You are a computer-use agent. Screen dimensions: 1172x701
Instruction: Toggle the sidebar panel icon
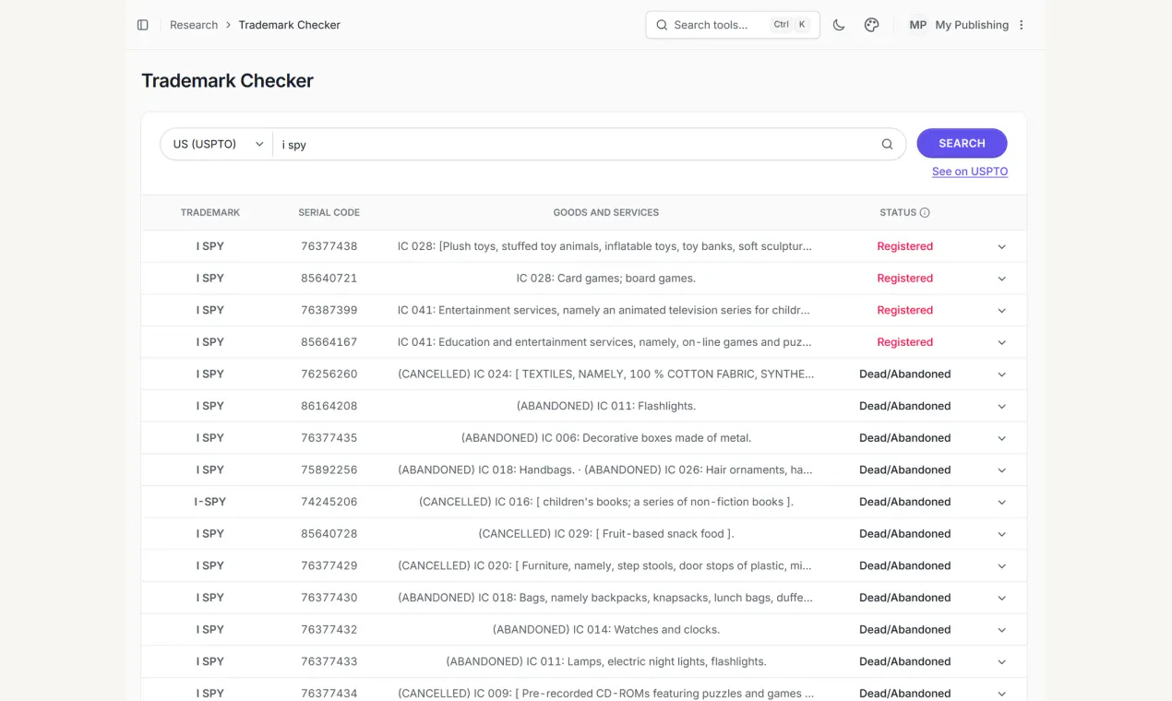pos(143,25)
